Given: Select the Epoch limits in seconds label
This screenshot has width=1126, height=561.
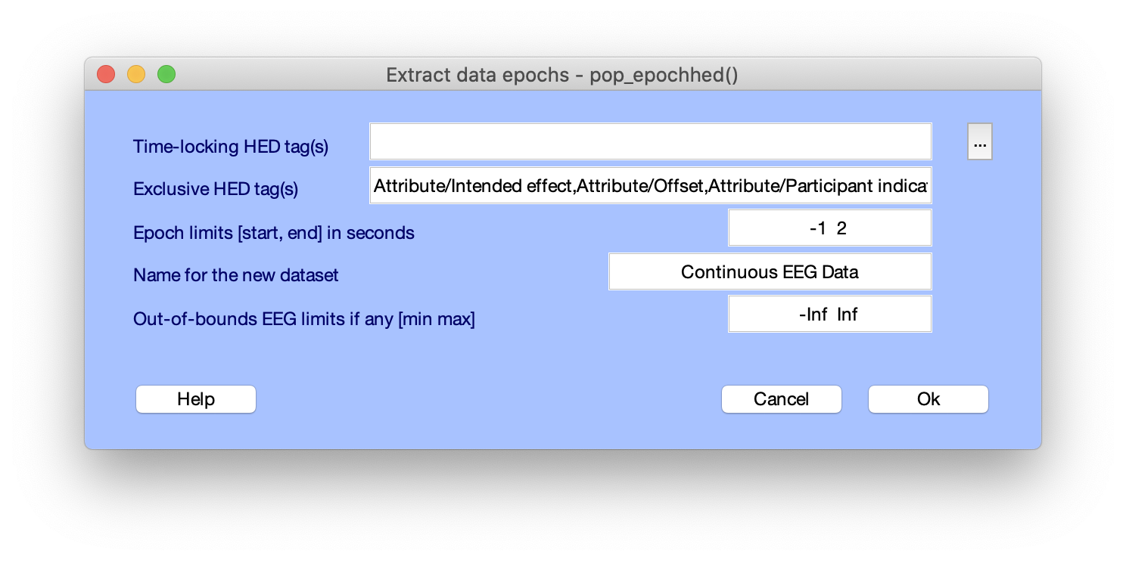Looking at the screenshot, I should coord(274,233).
